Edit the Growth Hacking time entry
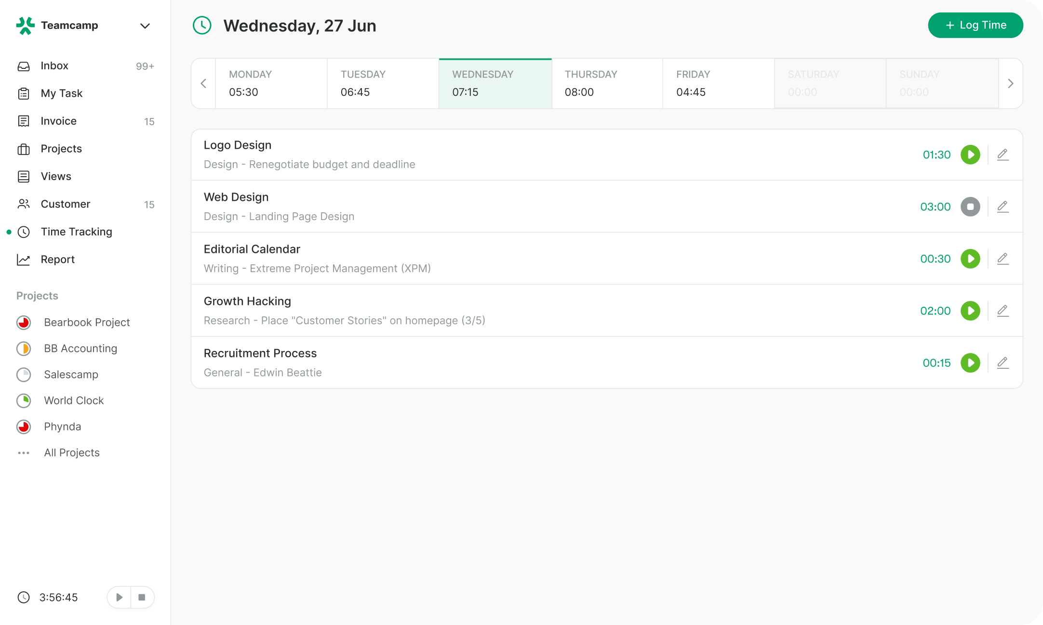Screen dimensions: 1043x625 pyautogui.click(x=1003, y=311)
